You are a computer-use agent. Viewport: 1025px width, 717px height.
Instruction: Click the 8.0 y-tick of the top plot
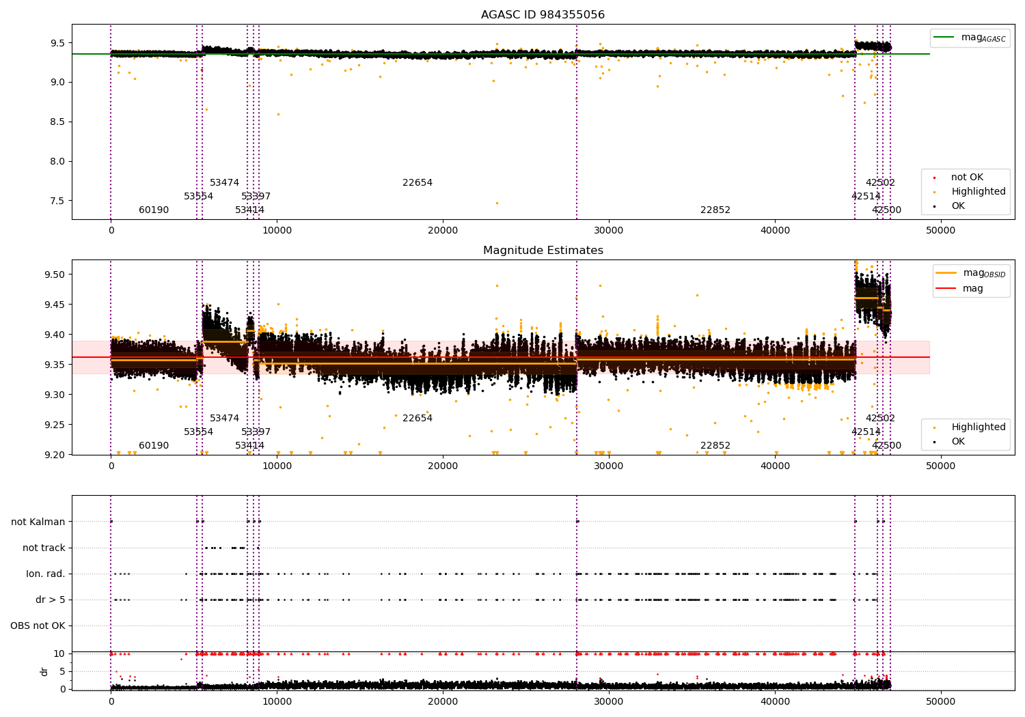tap(57, 162)
